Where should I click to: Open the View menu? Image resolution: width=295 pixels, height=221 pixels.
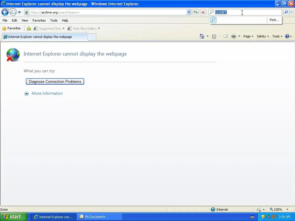pos(25,20)
